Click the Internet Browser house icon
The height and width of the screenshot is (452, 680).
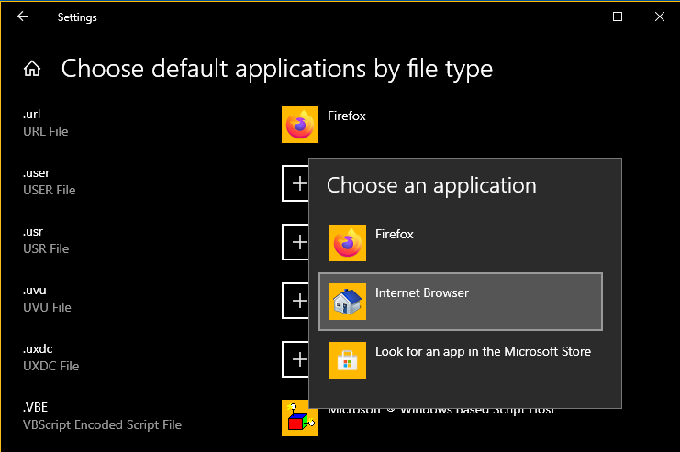click(x=348, y=302)
